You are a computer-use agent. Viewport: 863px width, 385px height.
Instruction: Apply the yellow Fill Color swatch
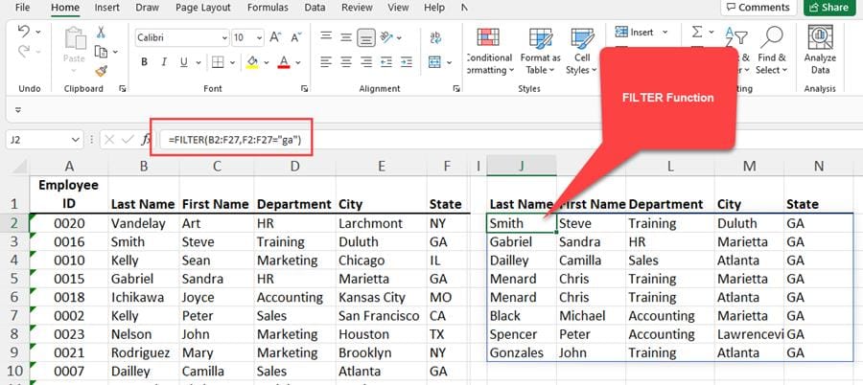tap(252, 62)
